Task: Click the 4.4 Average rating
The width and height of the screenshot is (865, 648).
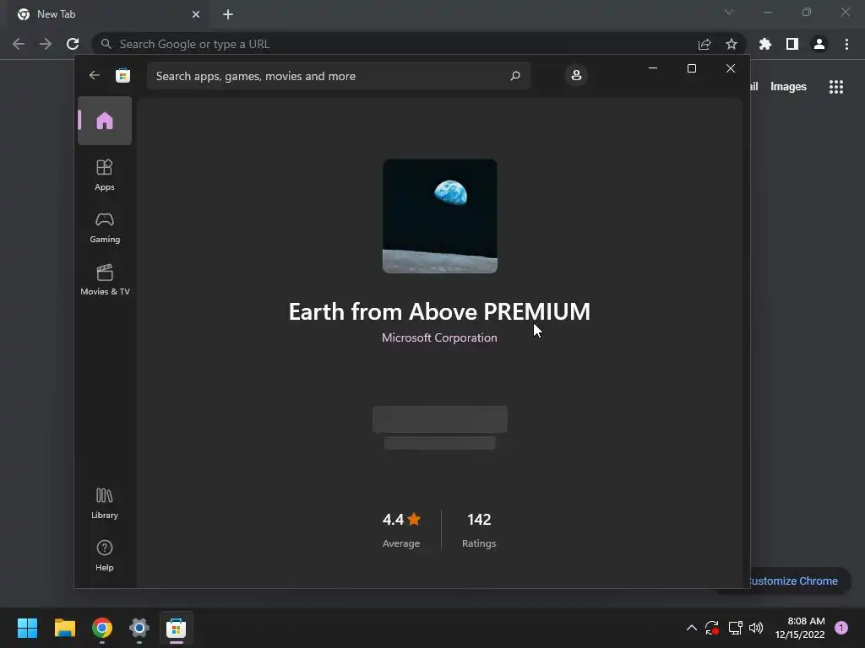Action: point(401,530)
